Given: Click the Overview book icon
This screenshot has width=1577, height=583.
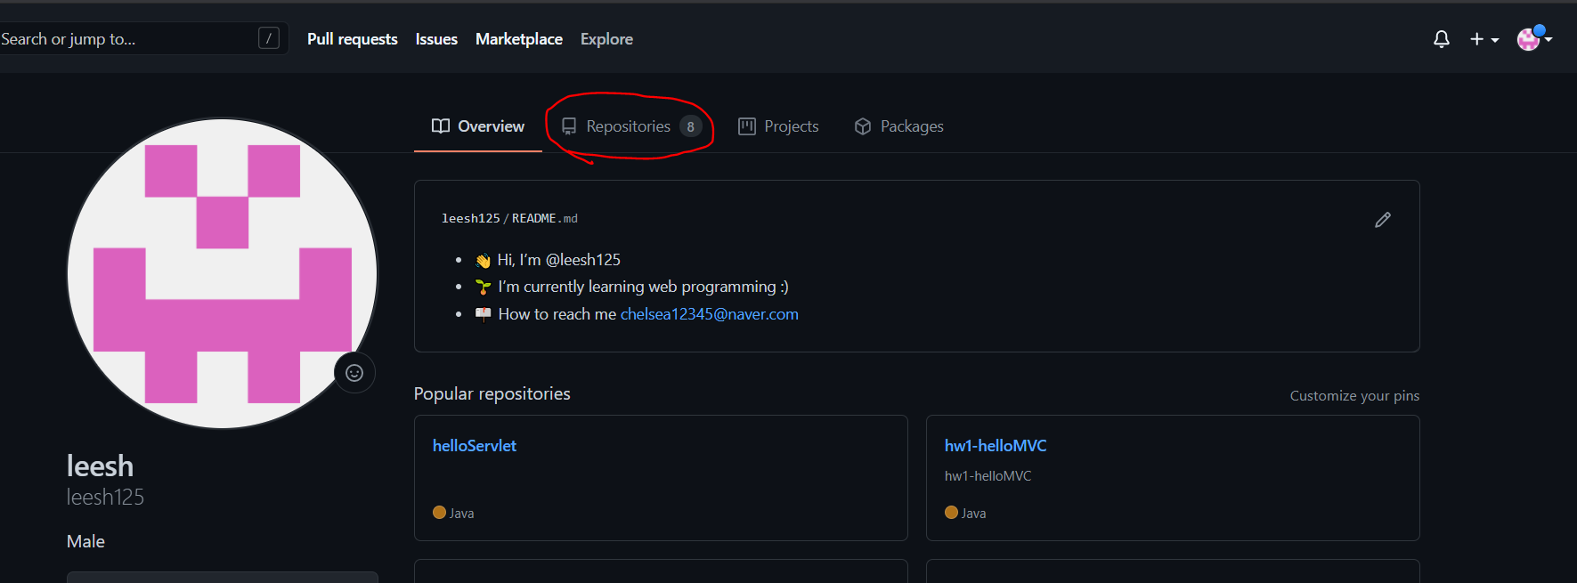Looking at the screenshot, I should coord(441,126).
